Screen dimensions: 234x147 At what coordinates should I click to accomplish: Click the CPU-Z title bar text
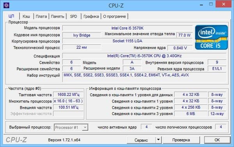(116, 5)
